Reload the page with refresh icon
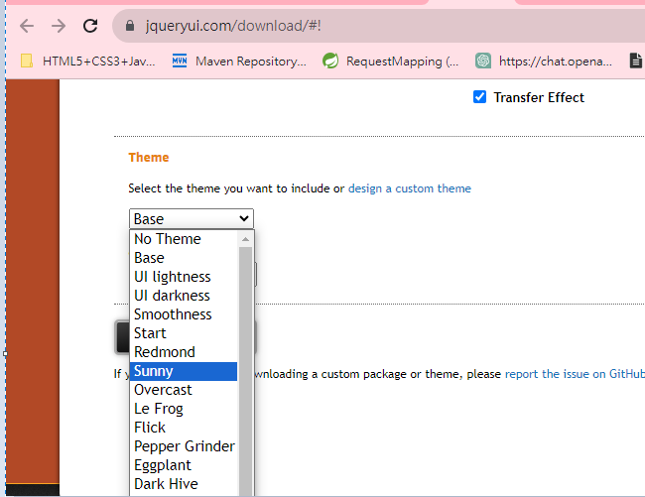 click(90, 26)
